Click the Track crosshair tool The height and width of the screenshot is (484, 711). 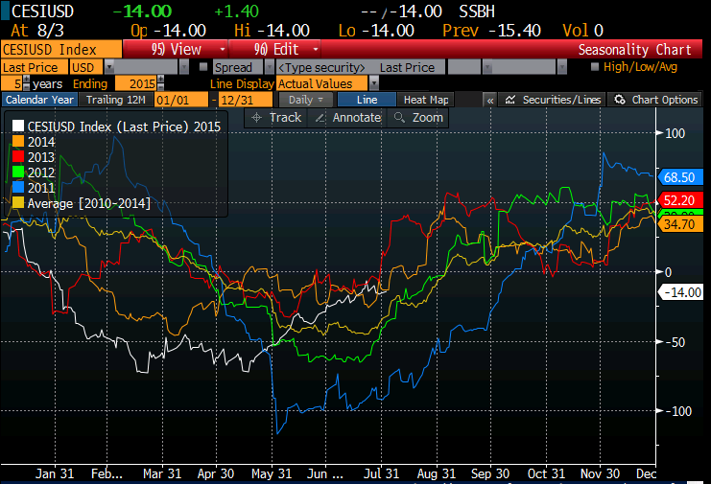pyautogui.click(x=276, y=117)
